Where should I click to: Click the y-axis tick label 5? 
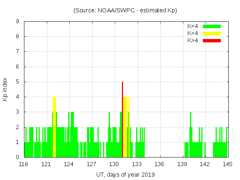(x=17, y=82)
